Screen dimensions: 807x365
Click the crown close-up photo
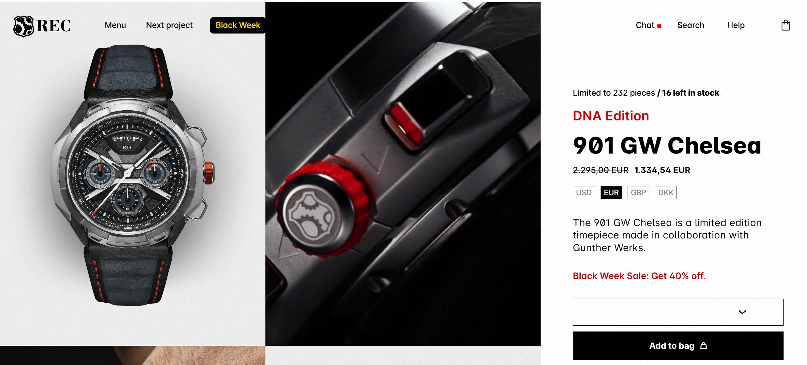pos(403,174)
